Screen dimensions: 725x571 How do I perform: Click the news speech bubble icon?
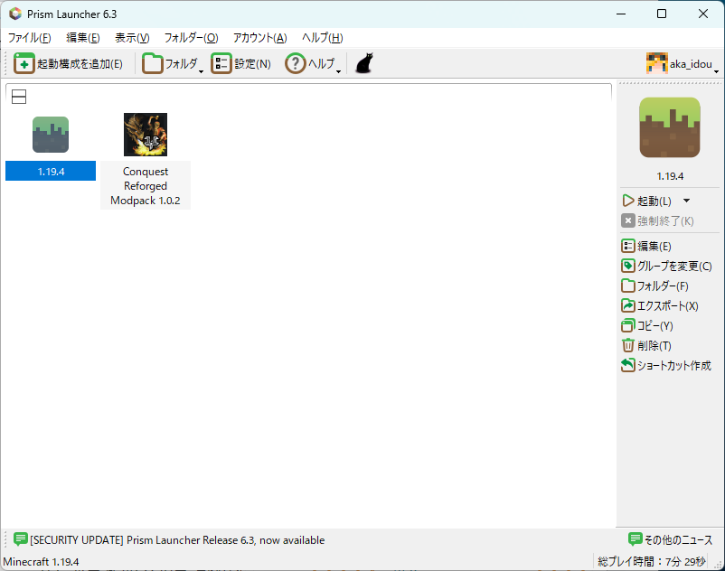(x=21, y=539)
